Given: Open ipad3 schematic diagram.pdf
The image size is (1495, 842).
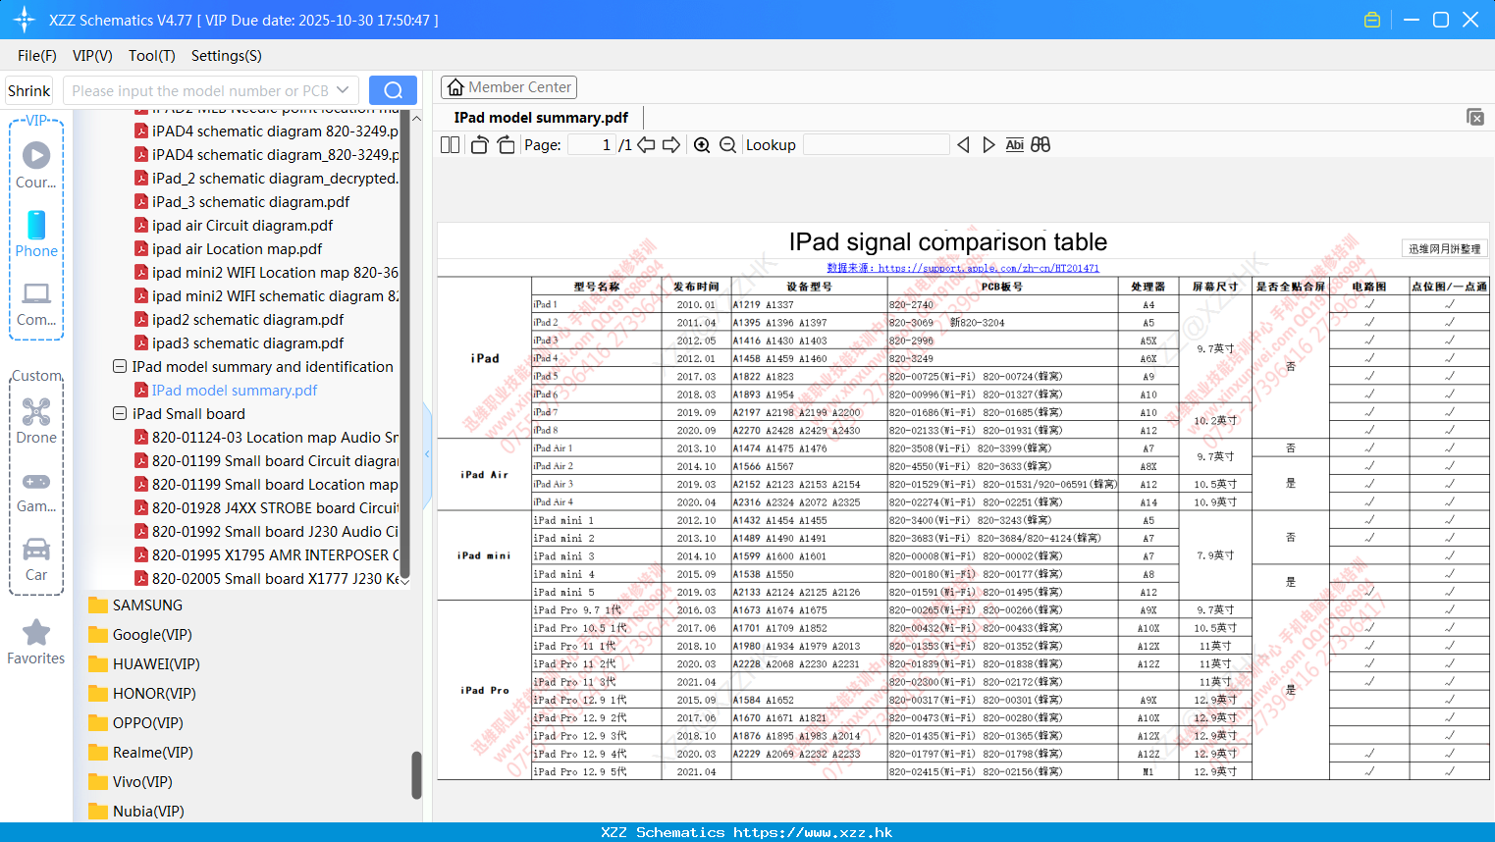Looking at the screenshot, I should pos(247,343).
